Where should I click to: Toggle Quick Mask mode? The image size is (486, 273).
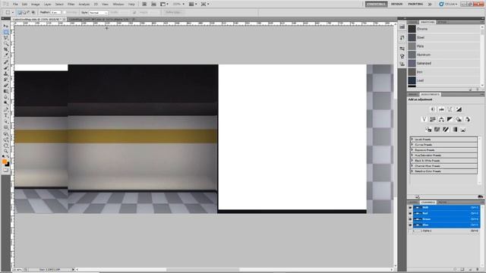(6, 170)
